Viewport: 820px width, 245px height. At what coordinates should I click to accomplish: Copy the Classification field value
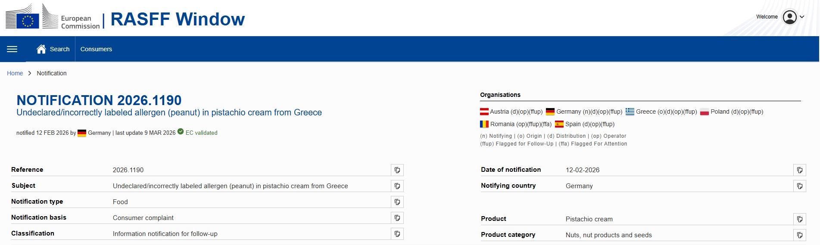tap(397, 234)
